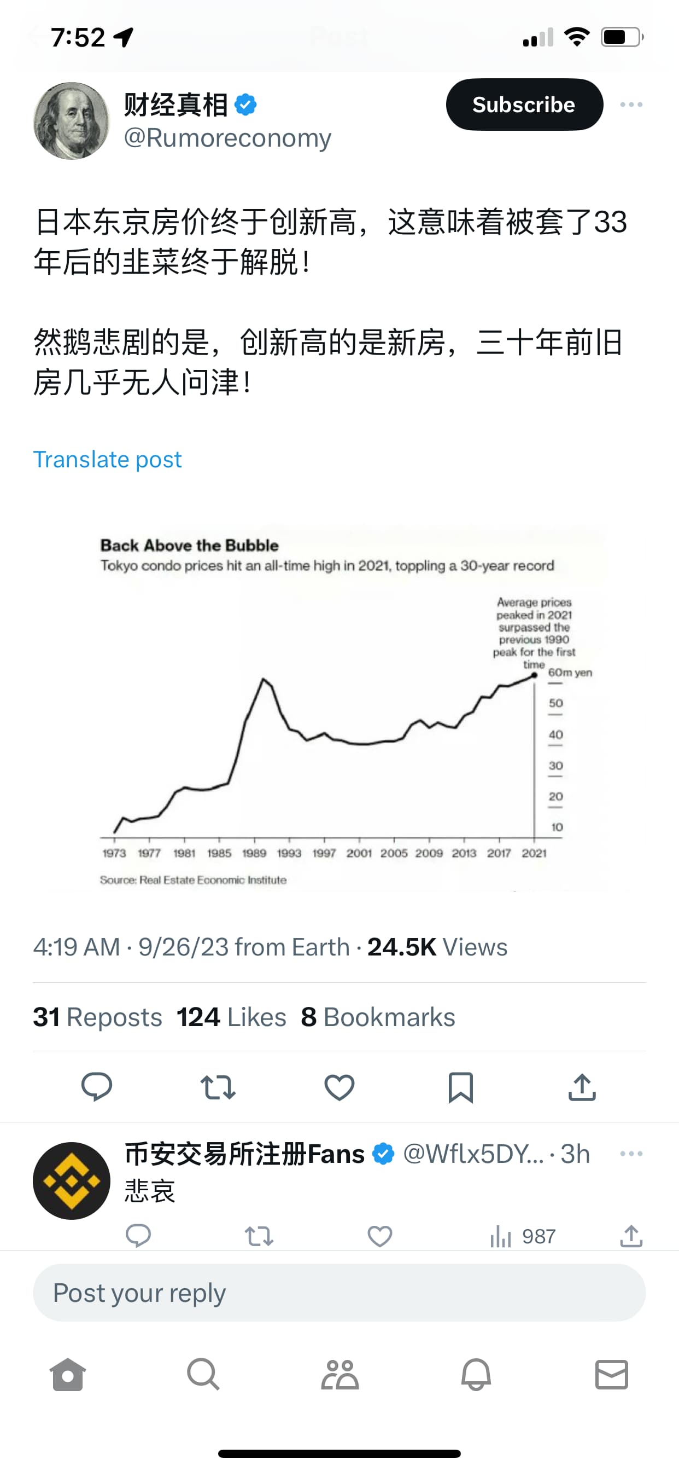Image resolution: width=679 pixels, height=1471 pixels.
Task: View the 31 Reposts list
Action: click(x=97, y=1017)
